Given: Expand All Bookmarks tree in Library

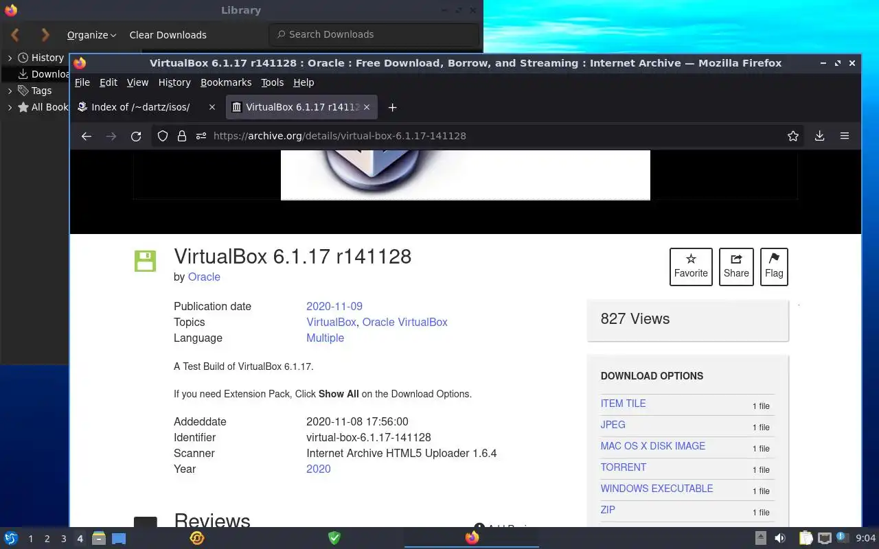Looking at the screenshot, I should 10,107.
